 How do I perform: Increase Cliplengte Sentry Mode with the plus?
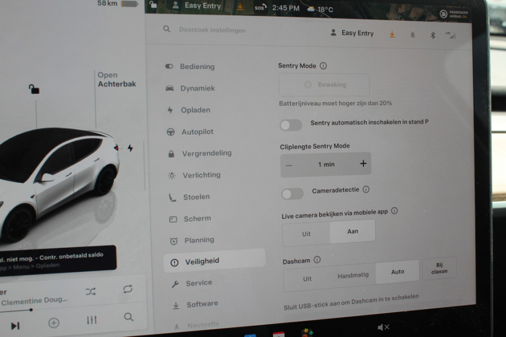pyautogui.click(x=364, y=163)
